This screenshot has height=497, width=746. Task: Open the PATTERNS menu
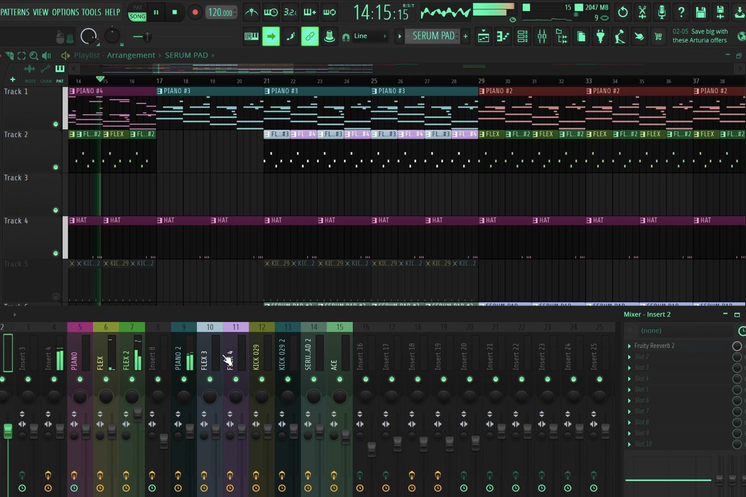coord(14,12)
